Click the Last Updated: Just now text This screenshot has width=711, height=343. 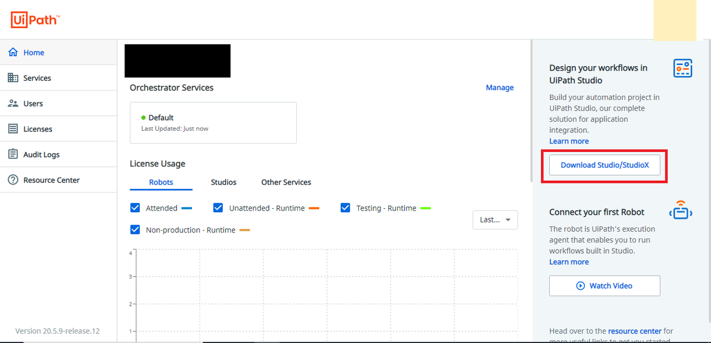[175, 128]
